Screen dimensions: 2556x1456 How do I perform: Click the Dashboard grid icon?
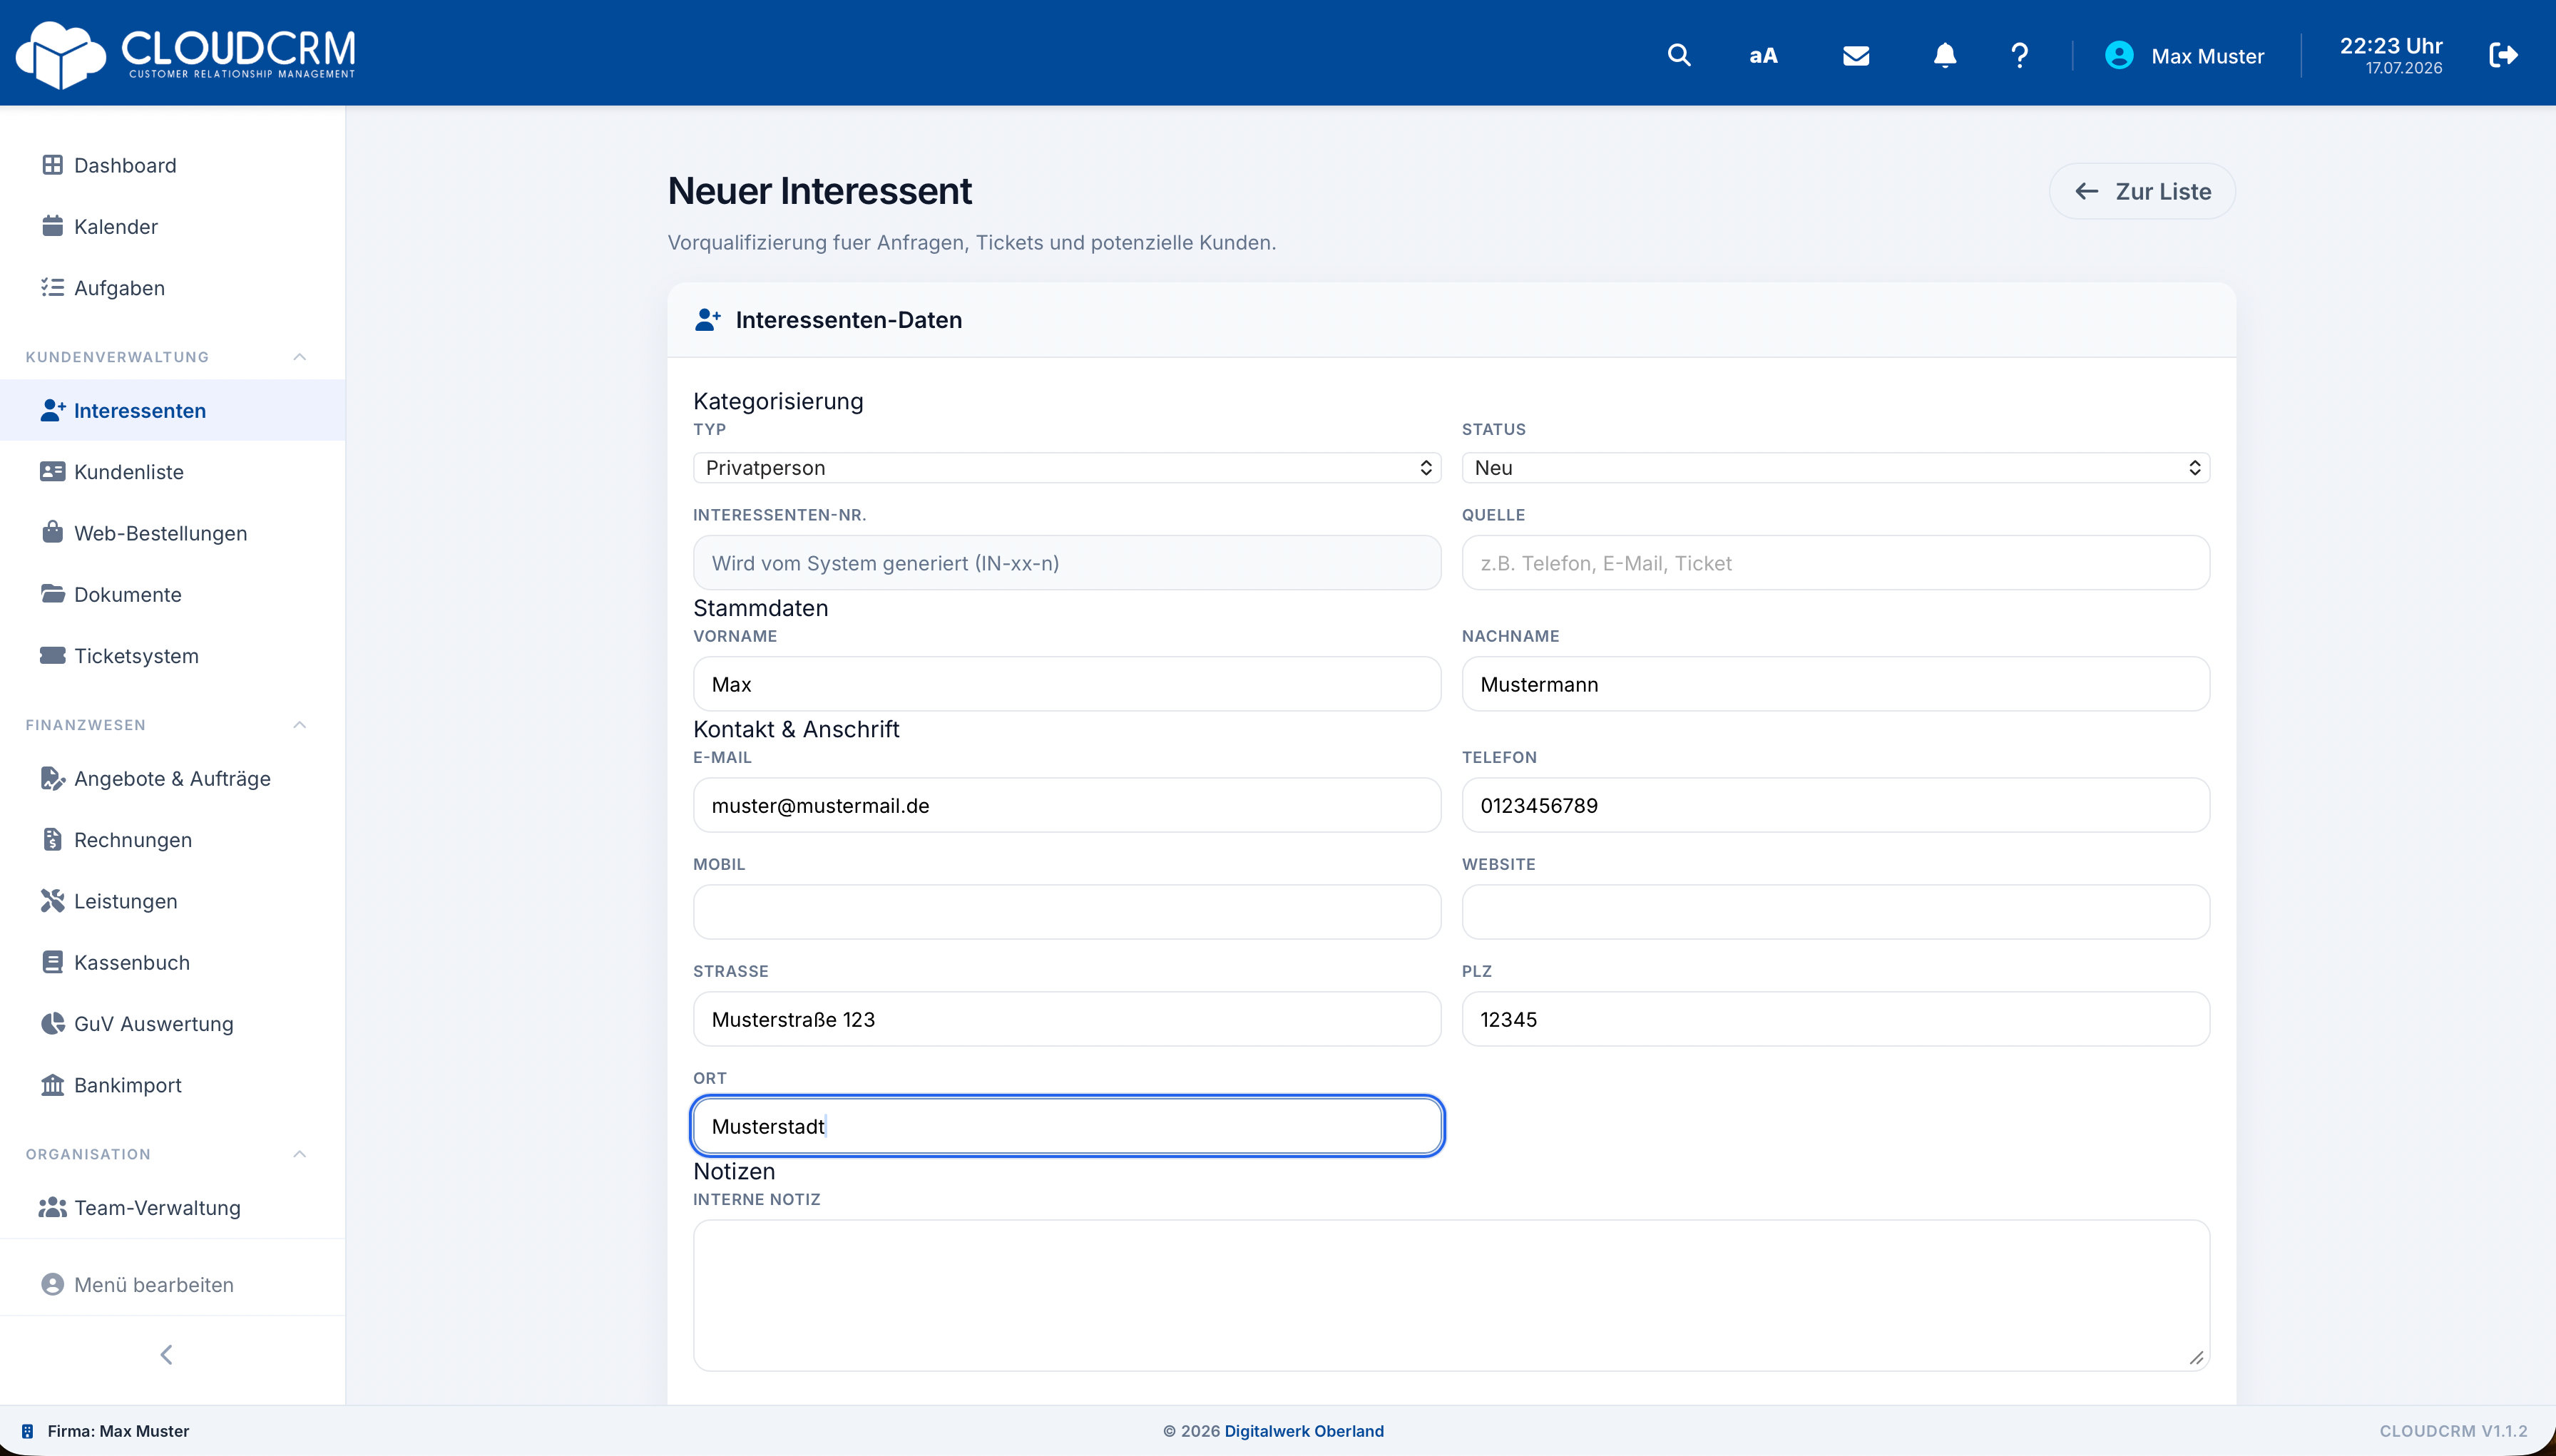point(52,165)
